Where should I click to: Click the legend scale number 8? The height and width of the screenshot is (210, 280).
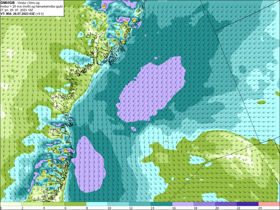tap(87, 208)
